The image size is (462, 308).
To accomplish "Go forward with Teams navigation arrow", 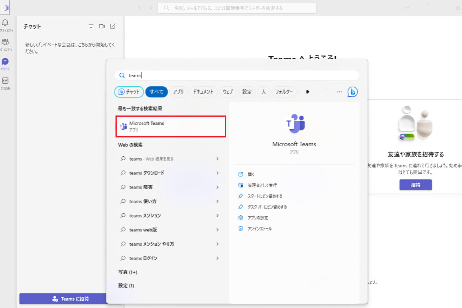I will pos(151,8).
